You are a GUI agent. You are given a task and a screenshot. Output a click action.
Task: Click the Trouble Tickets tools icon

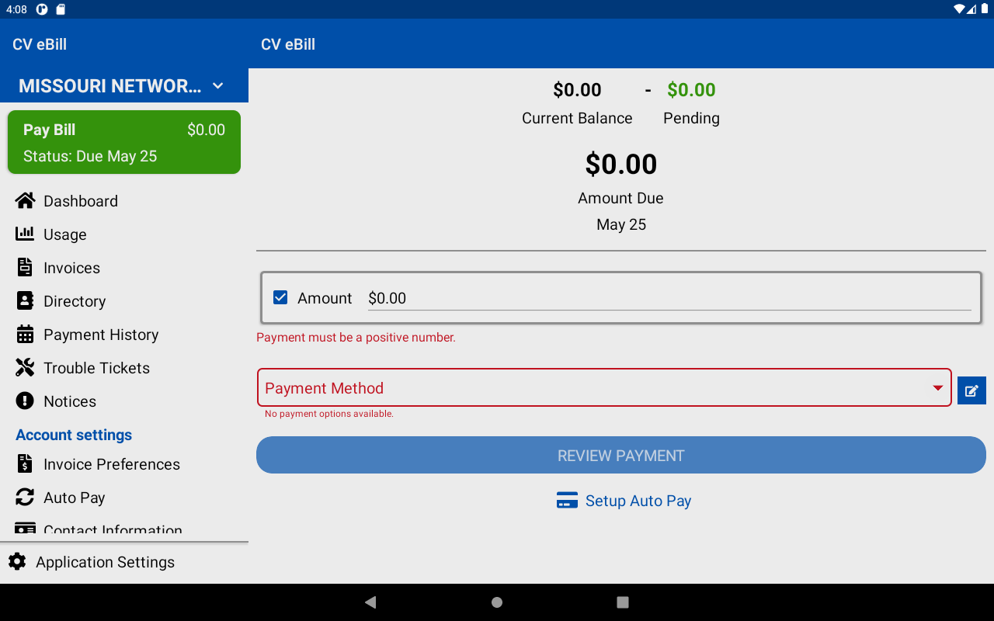tap(25, 368)
